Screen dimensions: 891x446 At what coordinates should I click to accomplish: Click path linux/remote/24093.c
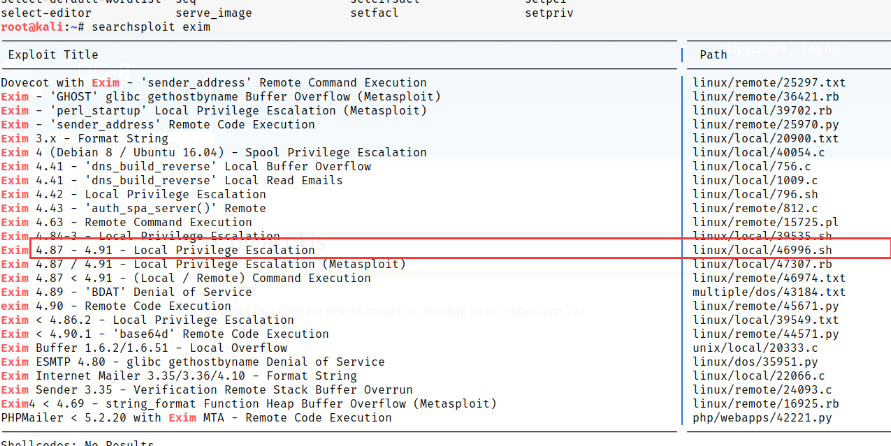tap(762, 389)
